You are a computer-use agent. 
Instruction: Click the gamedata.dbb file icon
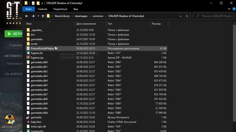pyautogui.click(x=28, y=113)
